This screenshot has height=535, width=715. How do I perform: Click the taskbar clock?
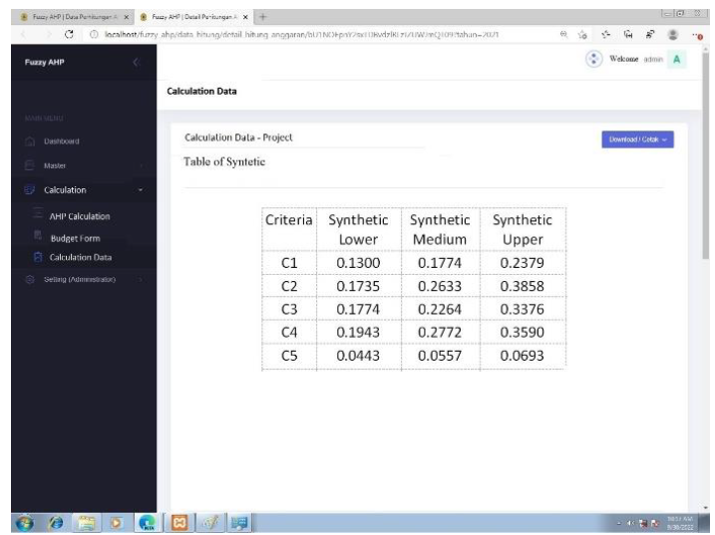(x=680, y=523)
